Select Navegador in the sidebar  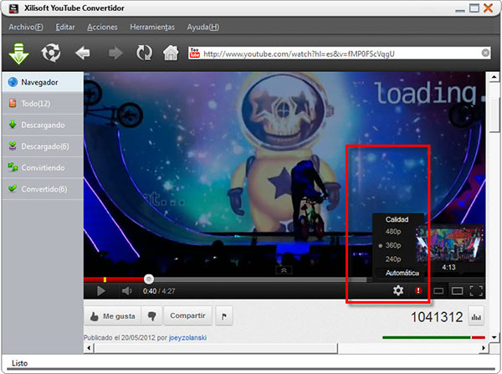click(43, 82)
